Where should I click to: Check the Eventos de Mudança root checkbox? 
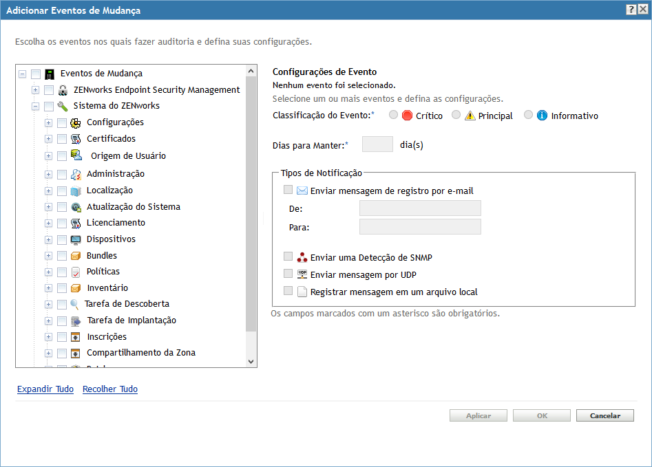pos(36,74)
